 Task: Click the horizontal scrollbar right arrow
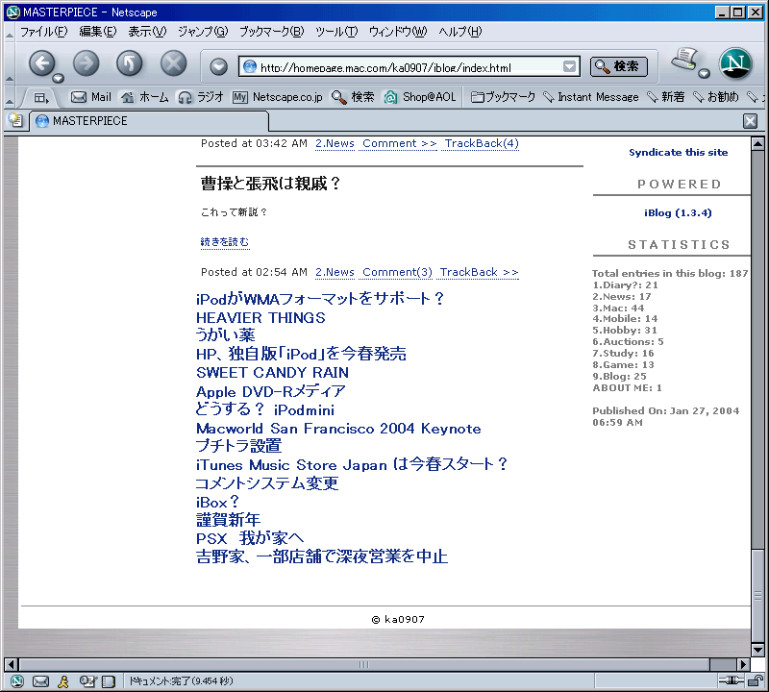[x=744, y=664]
